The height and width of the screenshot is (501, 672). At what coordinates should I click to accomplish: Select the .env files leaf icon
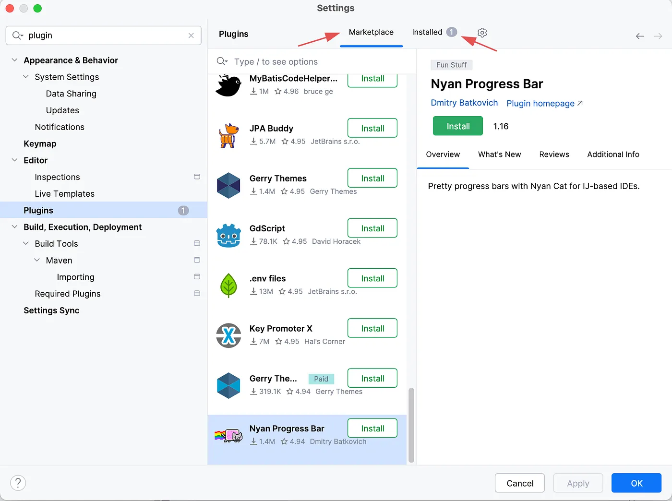tap(228, 285)
